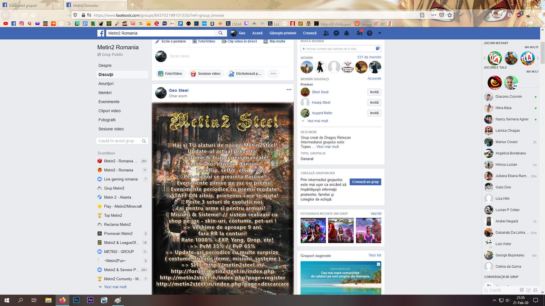Click Sesiune video button in composer
Image resolution: width=545 pixels, height=306 pixels.
point(206,74)
